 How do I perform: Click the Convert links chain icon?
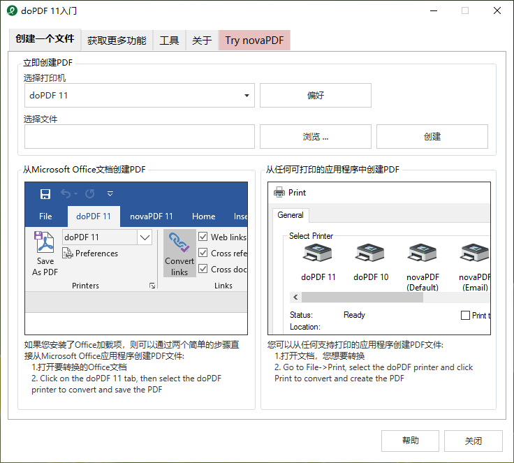pos(179,242)
